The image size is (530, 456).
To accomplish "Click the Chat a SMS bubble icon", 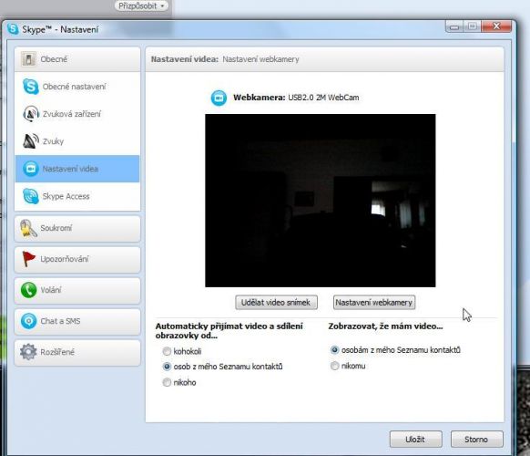I will click(x=29, y=321).
